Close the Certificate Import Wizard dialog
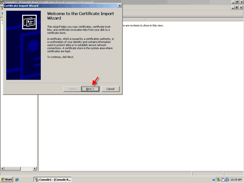244x183 pixels. tap(119, 6)
